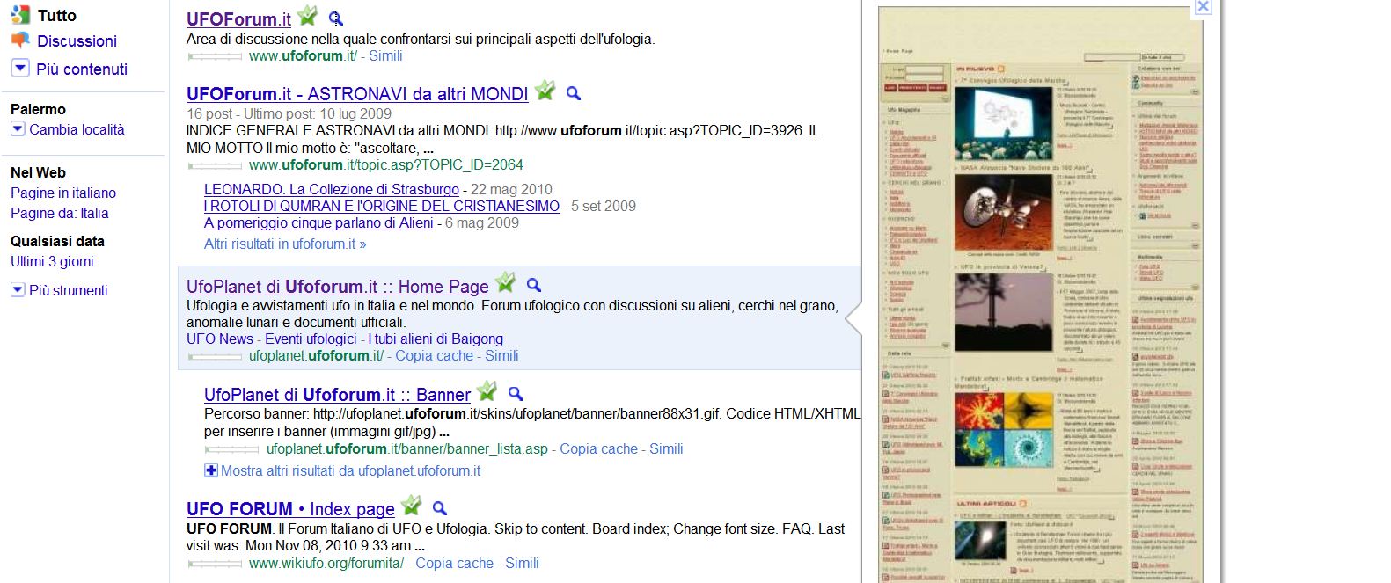Click ufoplanet.ufoforum.it/banner/banner_lista.asp URL text
Image resolution: width=1391 pixels, height=583 pixels.
coord(407,448)
